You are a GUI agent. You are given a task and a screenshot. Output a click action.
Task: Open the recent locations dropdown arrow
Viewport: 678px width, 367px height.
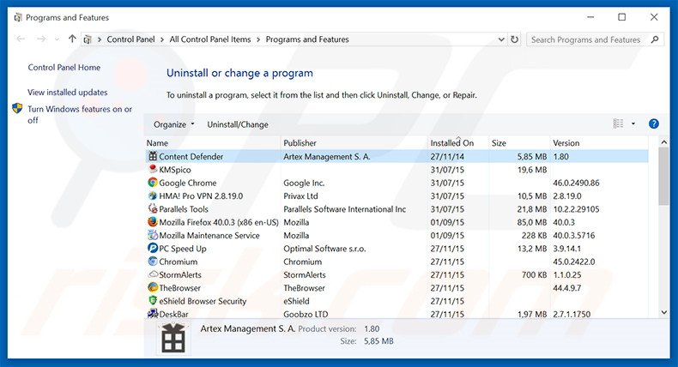pyautogui.click(x=57, y=39)
